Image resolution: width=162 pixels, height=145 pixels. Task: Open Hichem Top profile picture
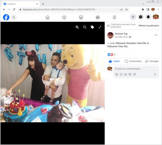[110, 35]
